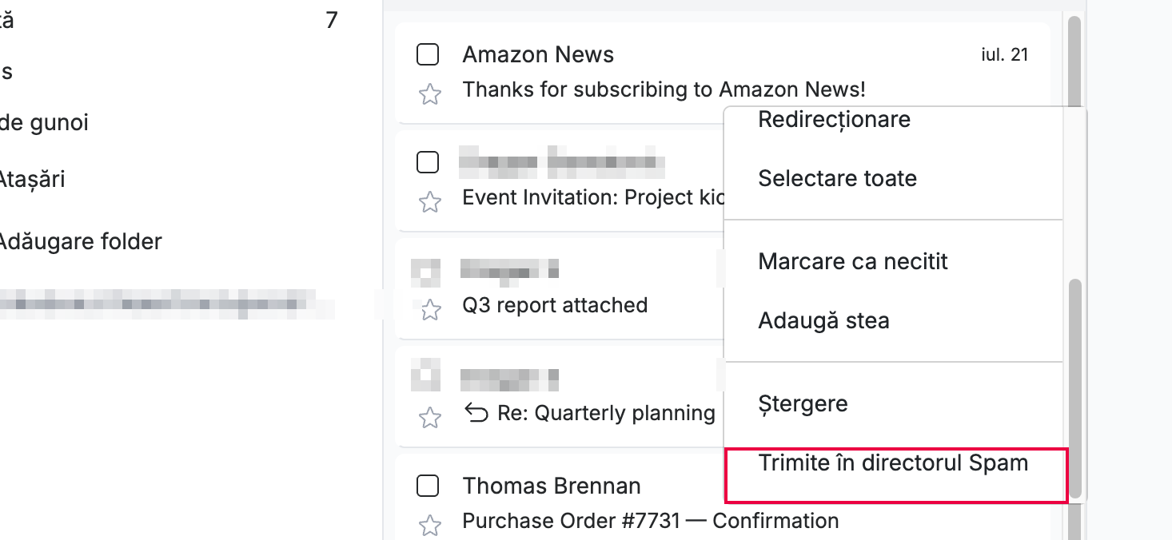Image resolution: width=1172 pixels, height=540 pixels.
Task: Star the Re: Quarterly planning email
Action: (430, 417)
